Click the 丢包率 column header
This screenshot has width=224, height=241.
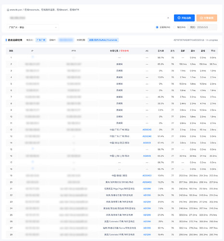click(x=161, y=51)
